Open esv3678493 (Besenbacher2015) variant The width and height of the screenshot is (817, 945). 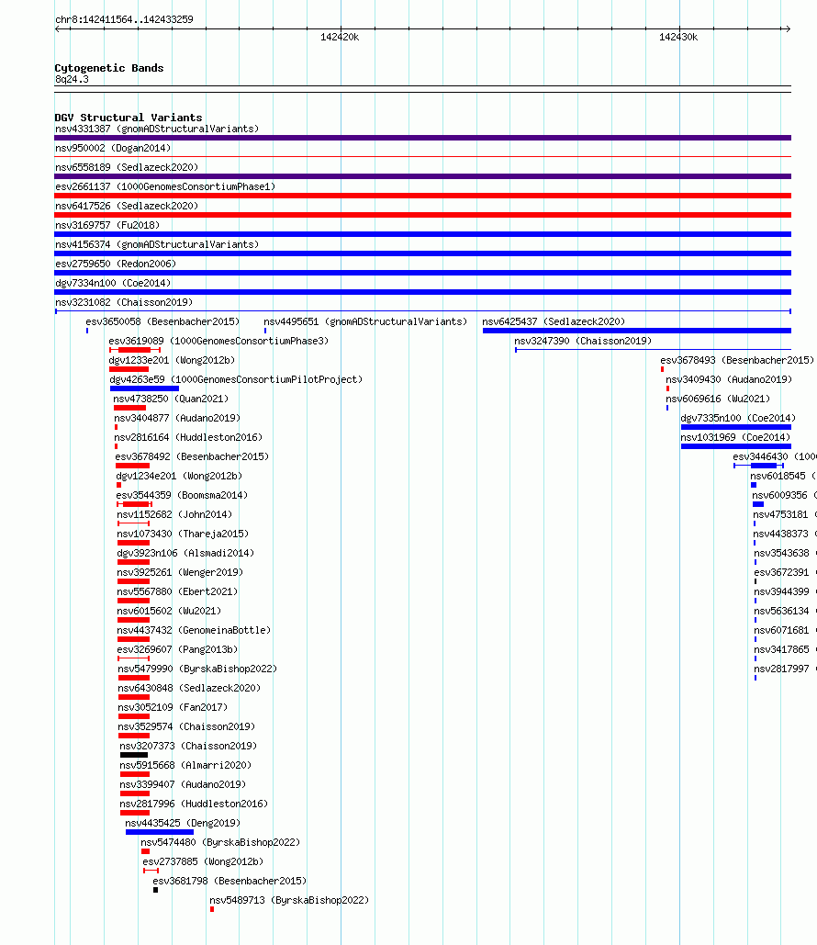pyautogui.click(x=737, y=360)
